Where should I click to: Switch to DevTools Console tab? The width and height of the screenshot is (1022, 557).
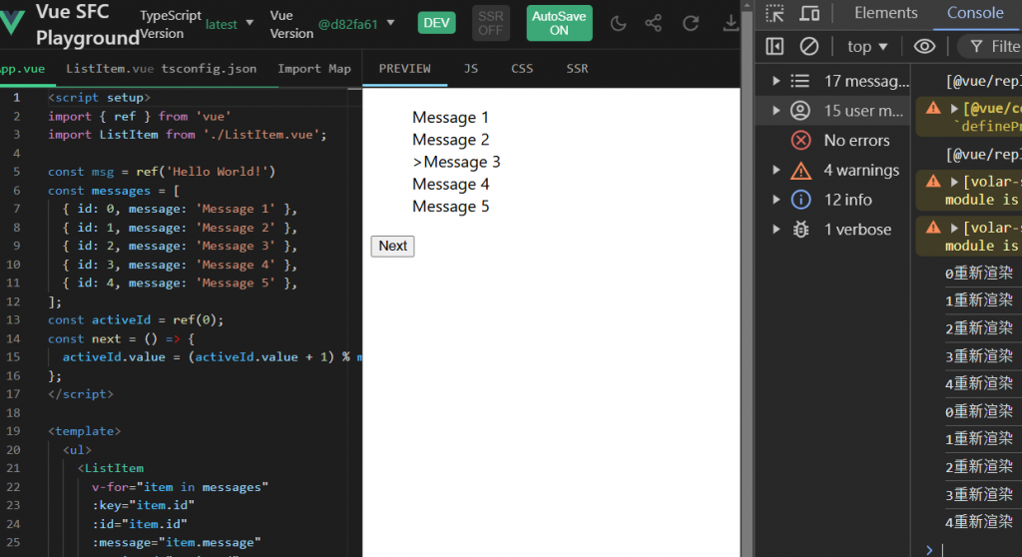975,13
